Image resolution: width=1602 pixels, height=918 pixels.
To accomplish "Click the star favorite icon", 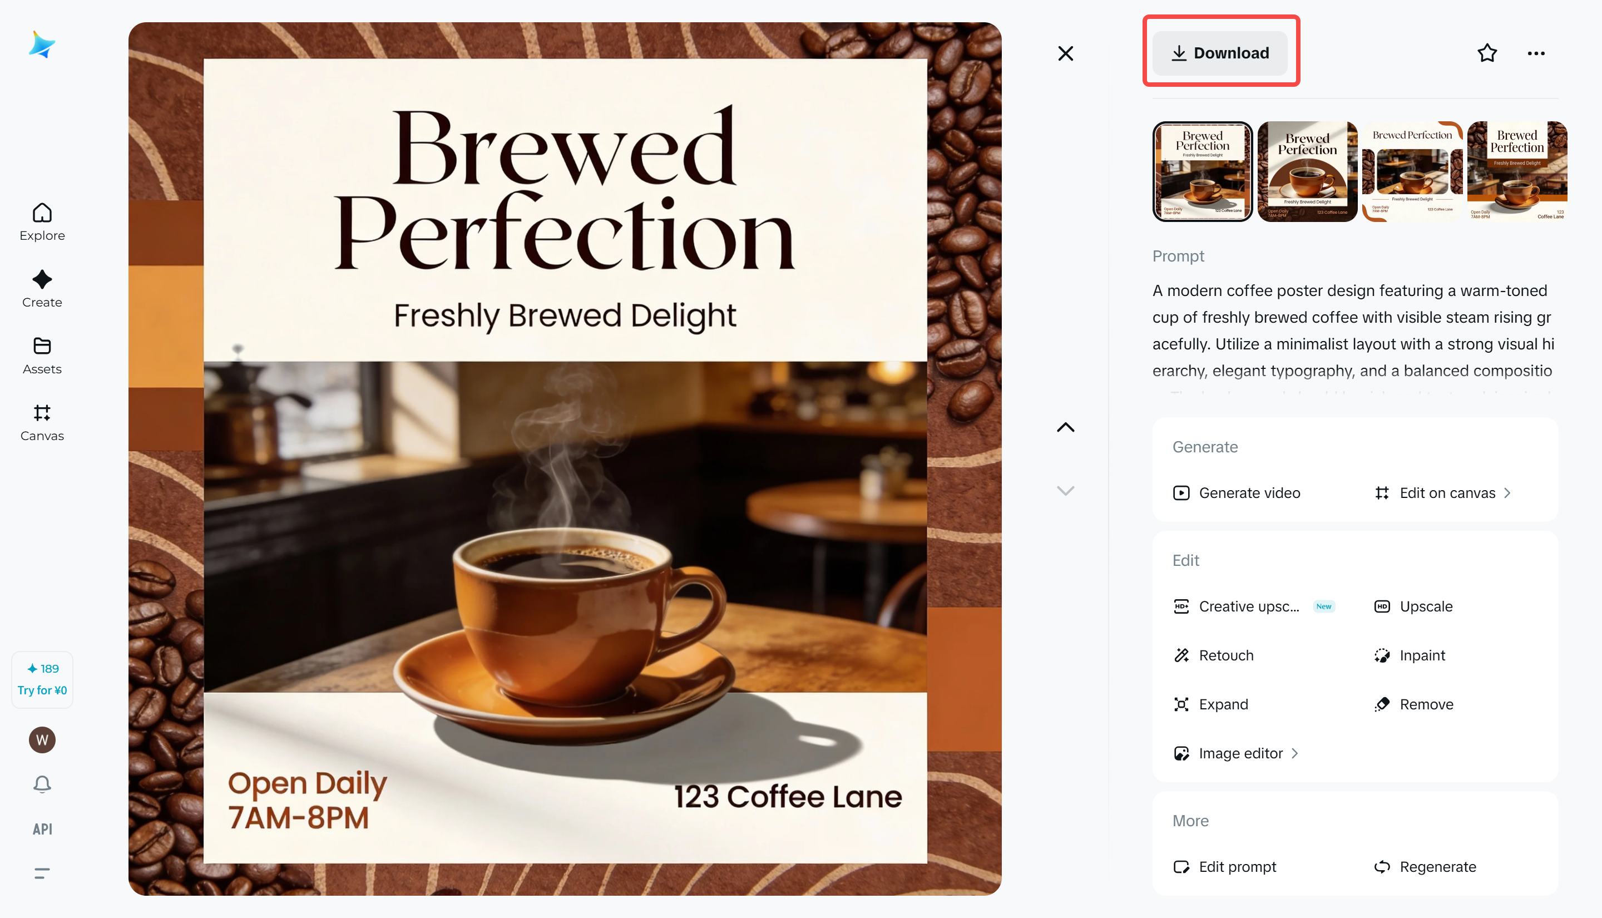I will 1487,53.
